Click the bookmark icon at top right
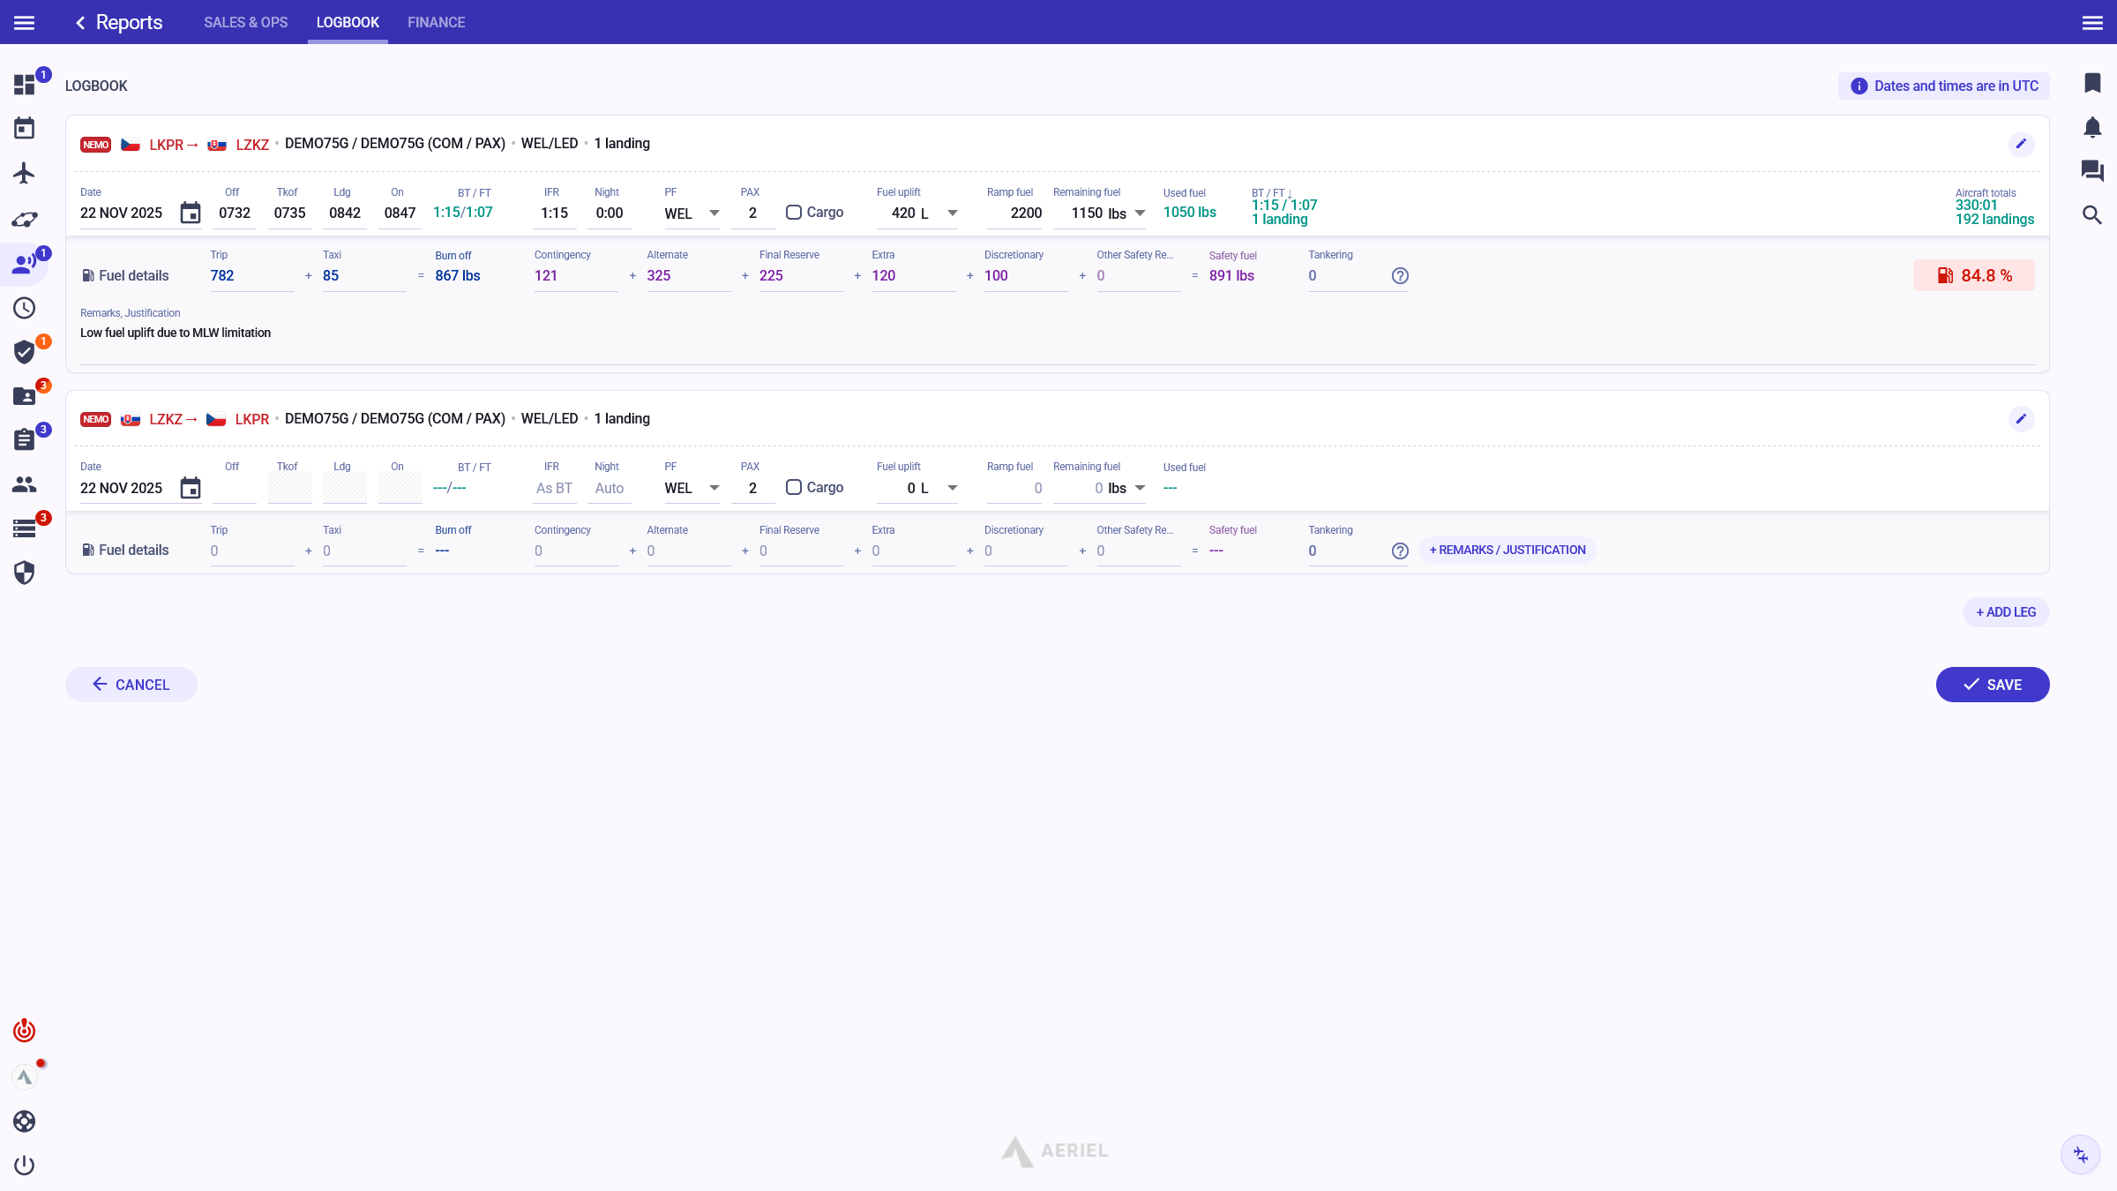2117x1191 pixels. point(2092,83)
